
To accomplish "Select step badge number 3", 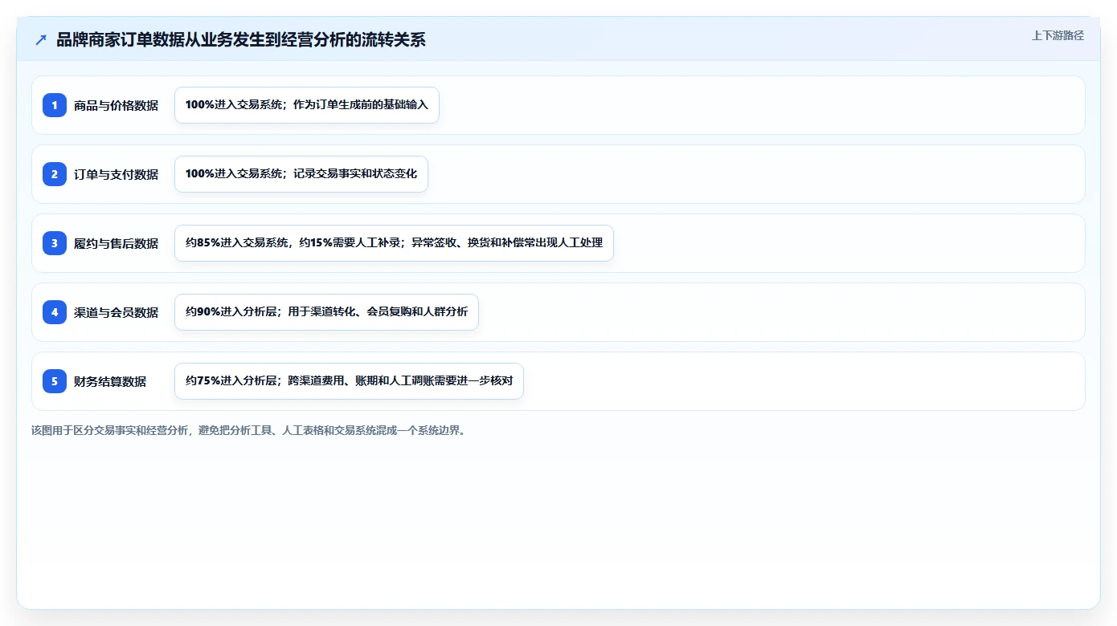I will pos(55,243).
